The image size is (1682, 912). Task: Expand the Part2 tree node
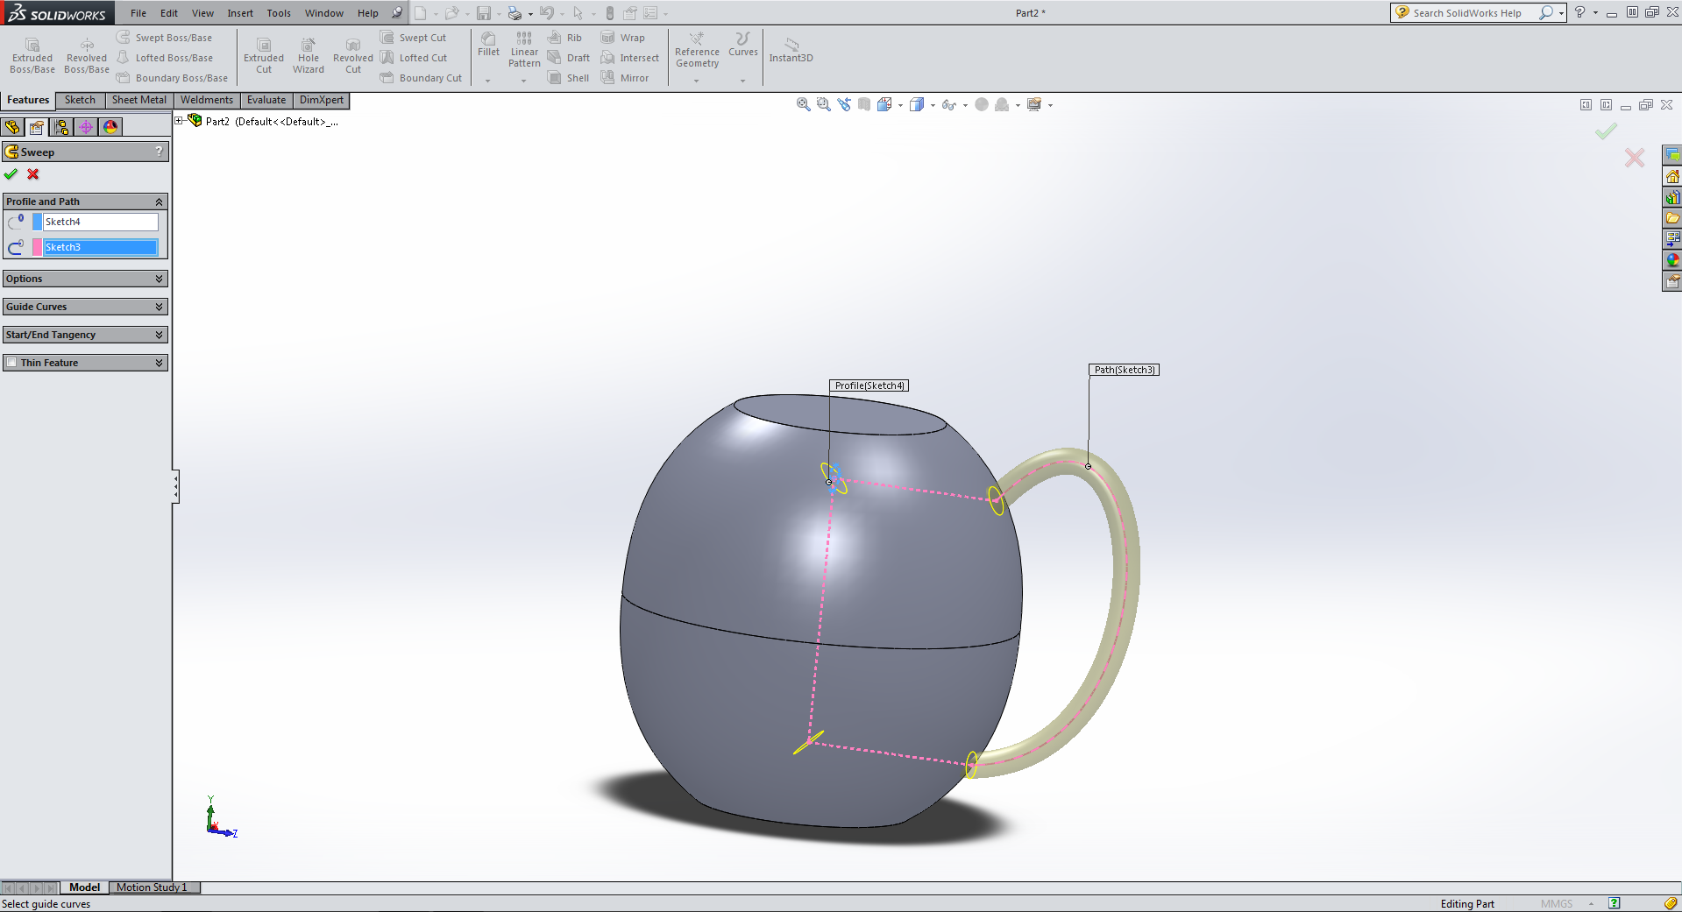[179, 121]
